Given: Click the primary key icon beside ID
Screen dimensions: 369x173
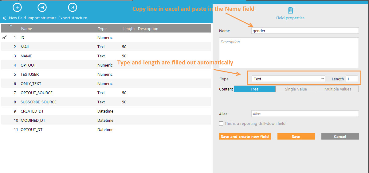Looking at the screenshot, I should coord(5,37).
